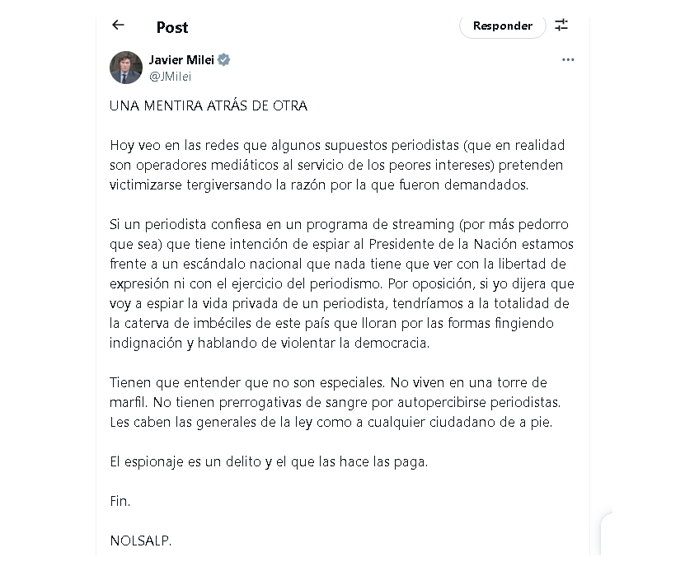Screen dimensions: 685x571
Task: Click the Post header title
Action: (172, 27)
